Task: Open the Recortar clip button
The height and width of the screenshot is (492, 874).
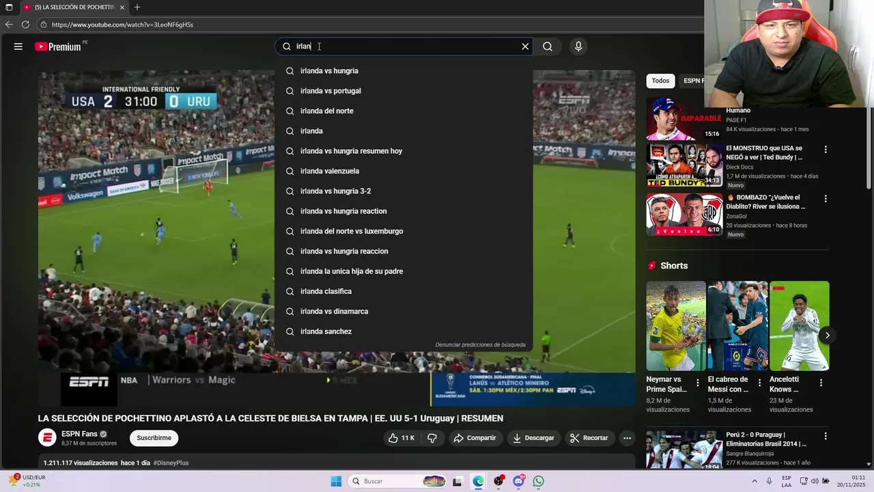Action: (x=589, y=438)
